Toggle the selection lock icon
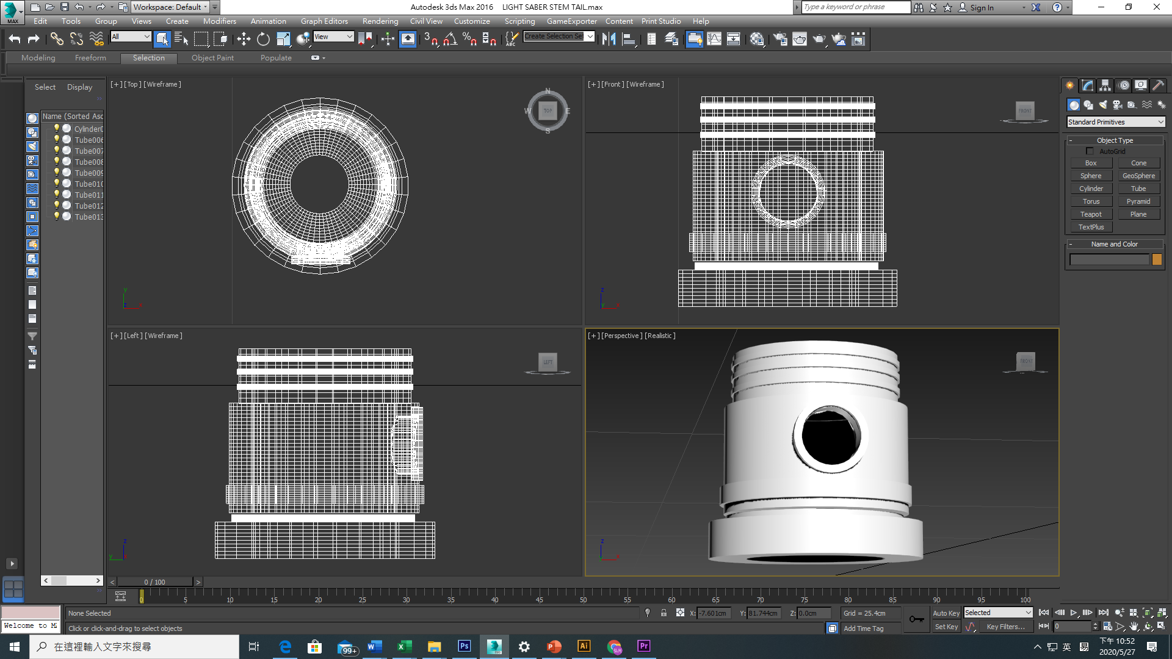This screenshot has width=1172, height=659. [664, 613]
